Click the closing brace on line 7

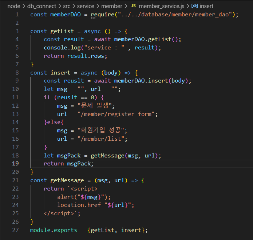point(32,64)
